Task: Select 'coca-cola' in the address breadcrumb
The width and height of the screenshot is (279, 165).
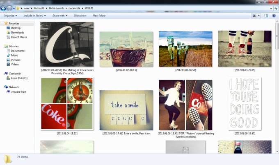Action: point(74,8)
